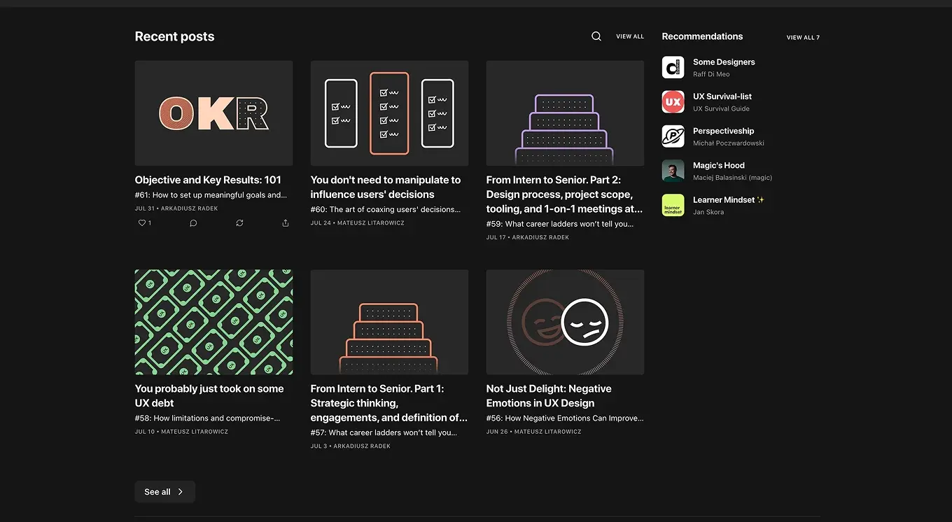The height and width of the screenshot is (522, 952).
Task: Open the negative emotions faces thumbnail
Action: pos(565,322)
